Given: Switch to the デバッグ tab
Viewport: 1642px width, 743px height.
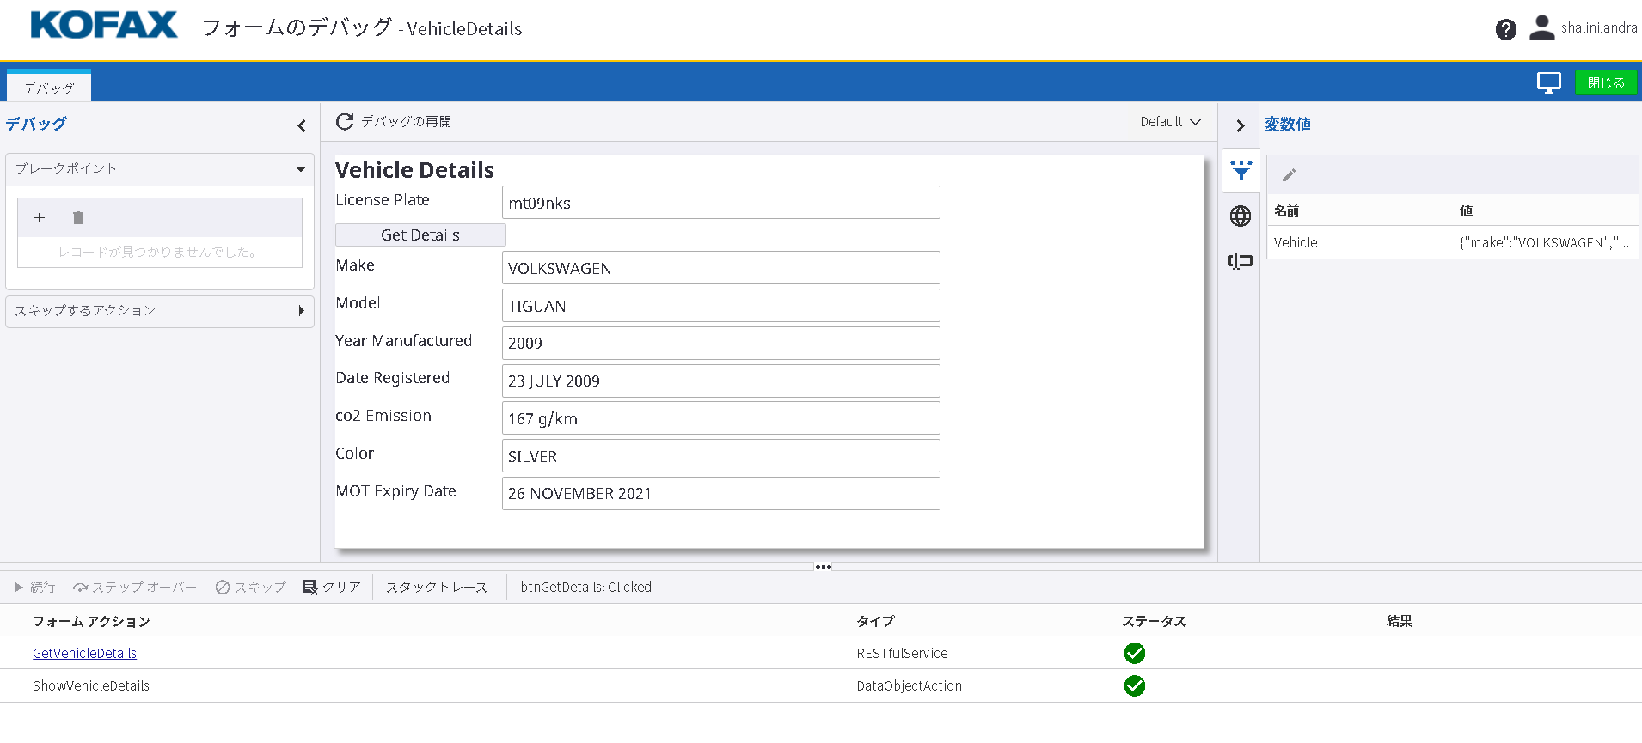Looking at the screenshot, I should [49, 88].
